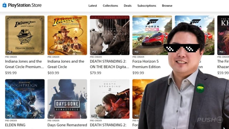Click the DEATH STRANDING 2 Digital title text
The image size is (229, 129).
[109, 64]
